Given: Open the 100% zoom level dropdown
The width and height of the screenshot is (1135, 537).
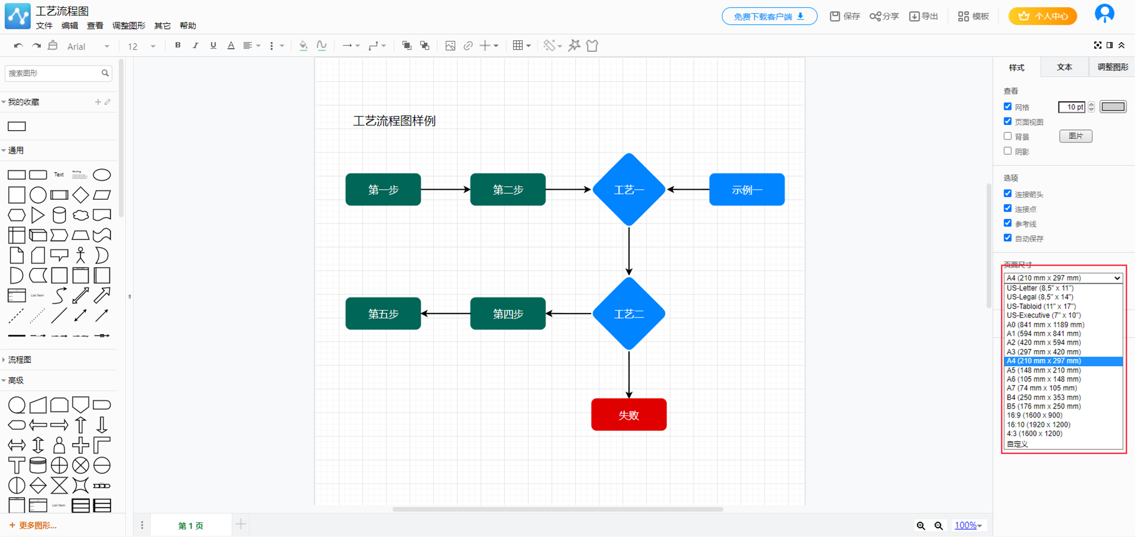Looking at the screenshot, I should [968, 526].
